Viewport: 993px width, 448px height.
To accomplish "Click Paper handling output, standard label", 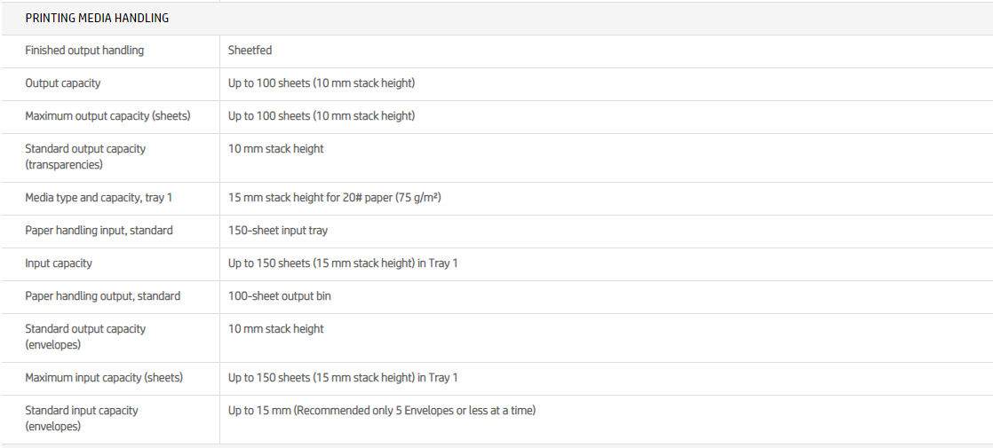I will (x=103, y=296).
